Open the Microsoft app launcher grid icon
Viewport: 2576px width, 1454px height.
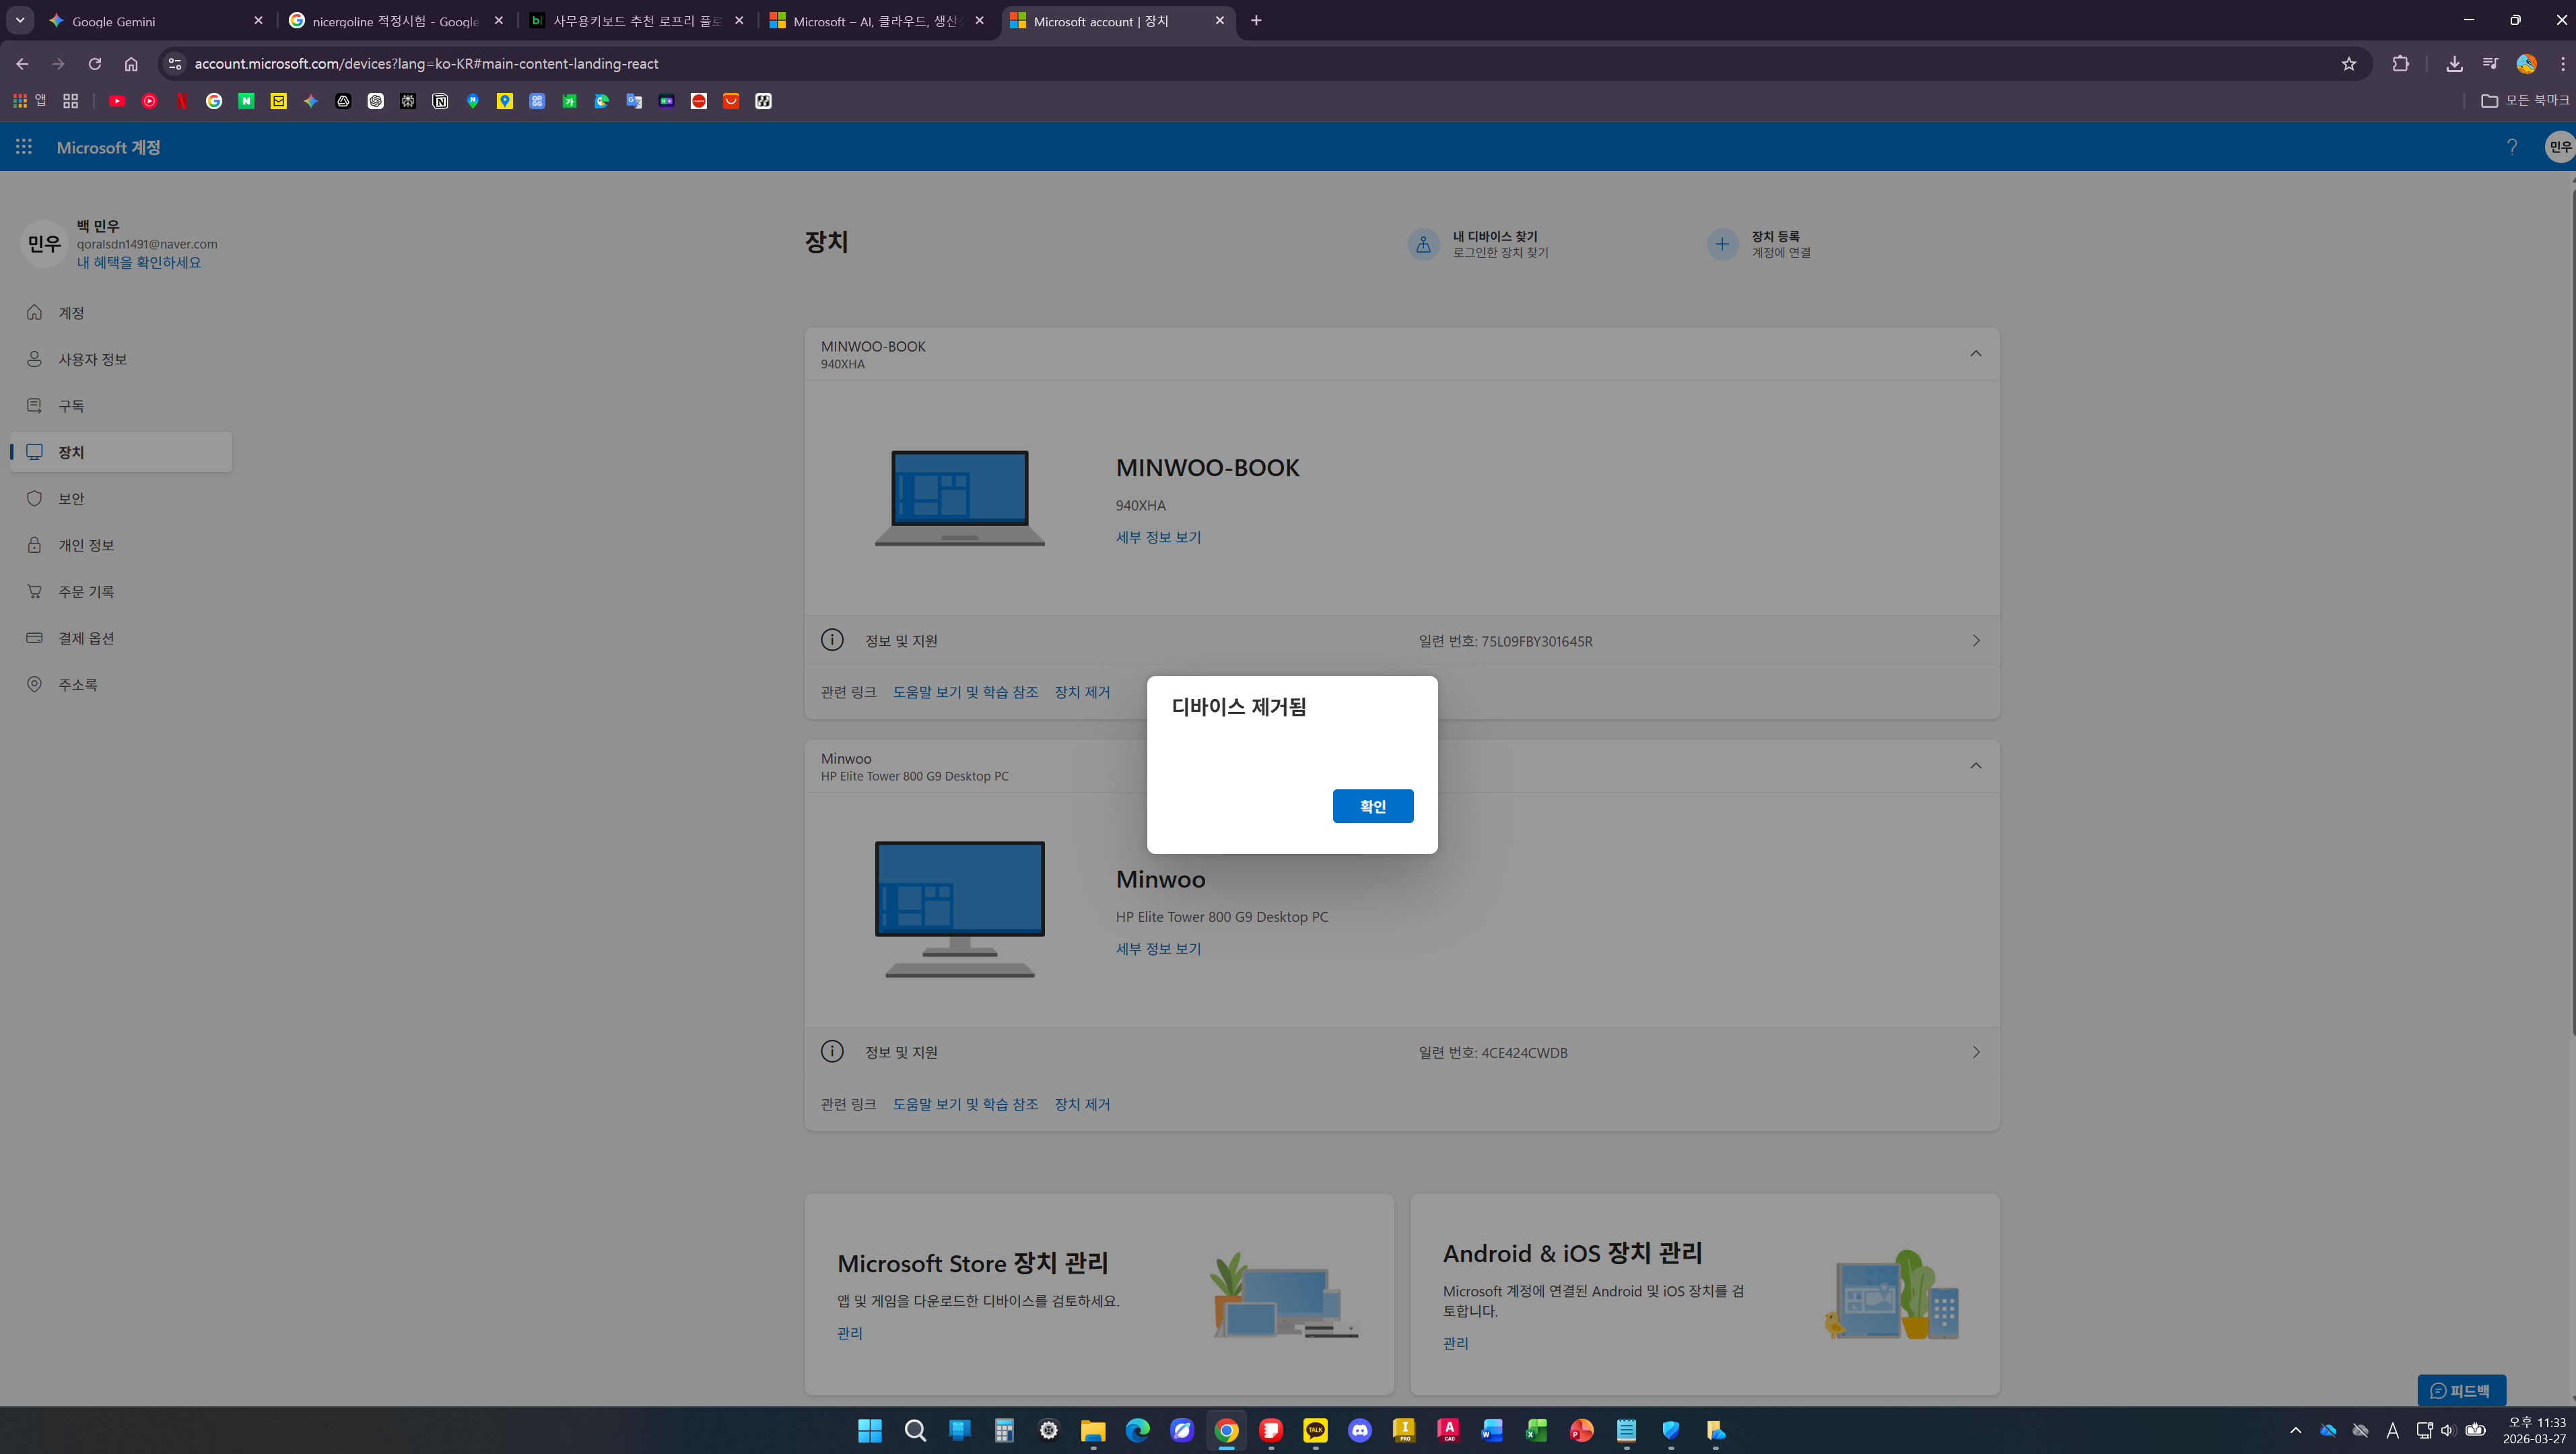[x=24, y=147]
